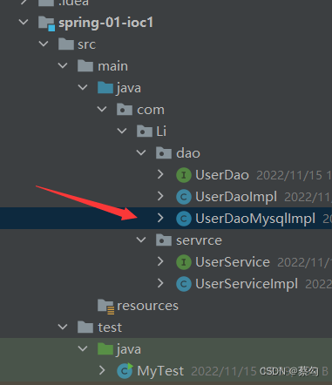Select the java label under main

[x=128, y=88]
